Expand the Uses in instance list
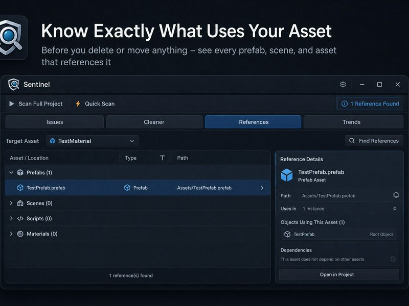The image size is (409, 306). point(395,209)
